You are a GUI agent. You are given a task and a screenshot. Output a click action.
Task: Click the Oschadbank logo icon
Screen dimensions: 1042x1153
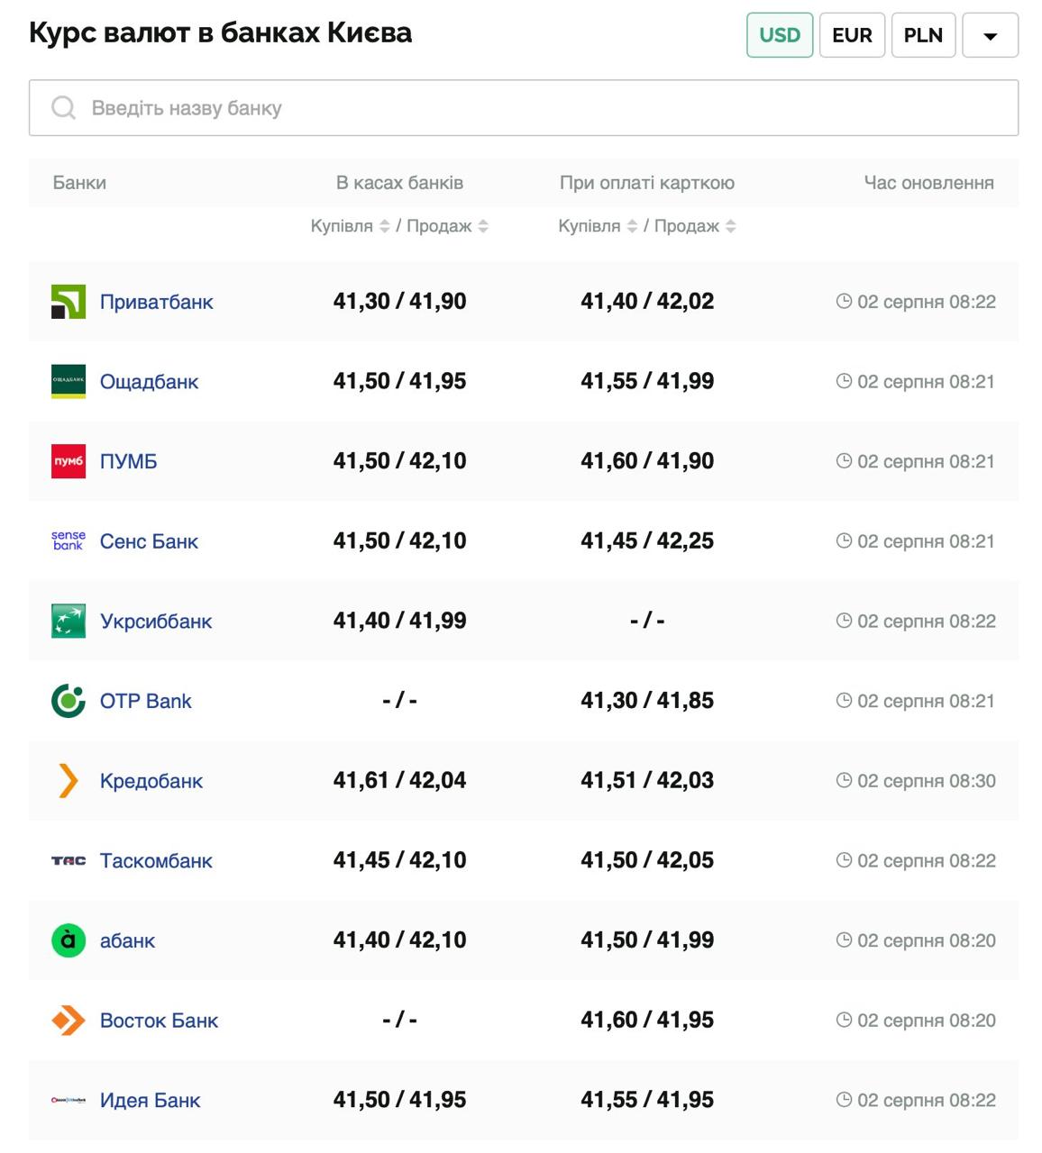pos(69,381)
